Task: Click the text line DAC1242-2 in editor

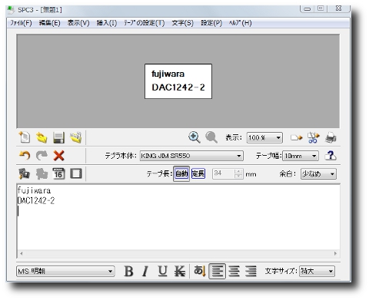Action: 36,201
